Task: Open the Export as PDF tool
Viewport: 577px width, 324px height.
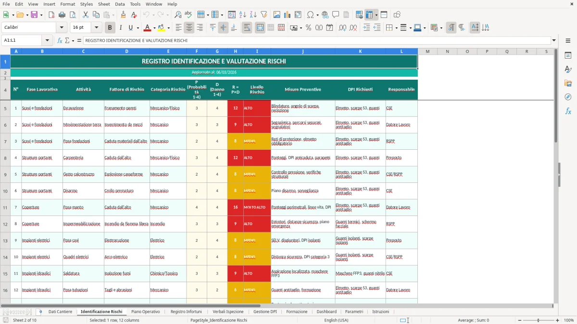Action: 52,15
